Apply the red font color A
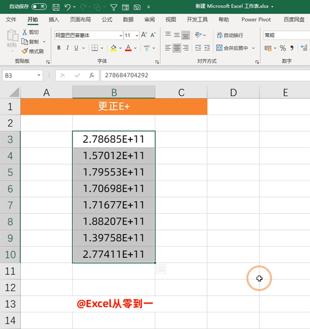This screenshot has height=329, width=310. pyautogui.click(x=128, y=48)
